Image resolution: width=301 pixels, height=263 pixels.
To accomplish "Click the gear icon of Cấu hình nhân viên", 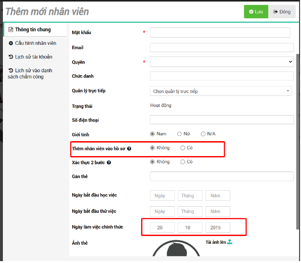I will pyautogui.click(x=11, y=43).
